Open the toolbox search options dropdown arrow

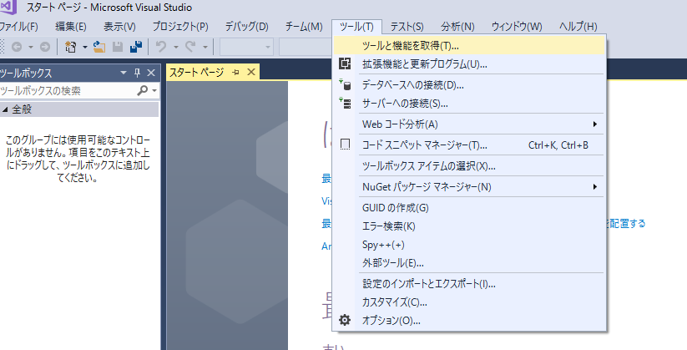pyautogui.click(x=154, y=91)
